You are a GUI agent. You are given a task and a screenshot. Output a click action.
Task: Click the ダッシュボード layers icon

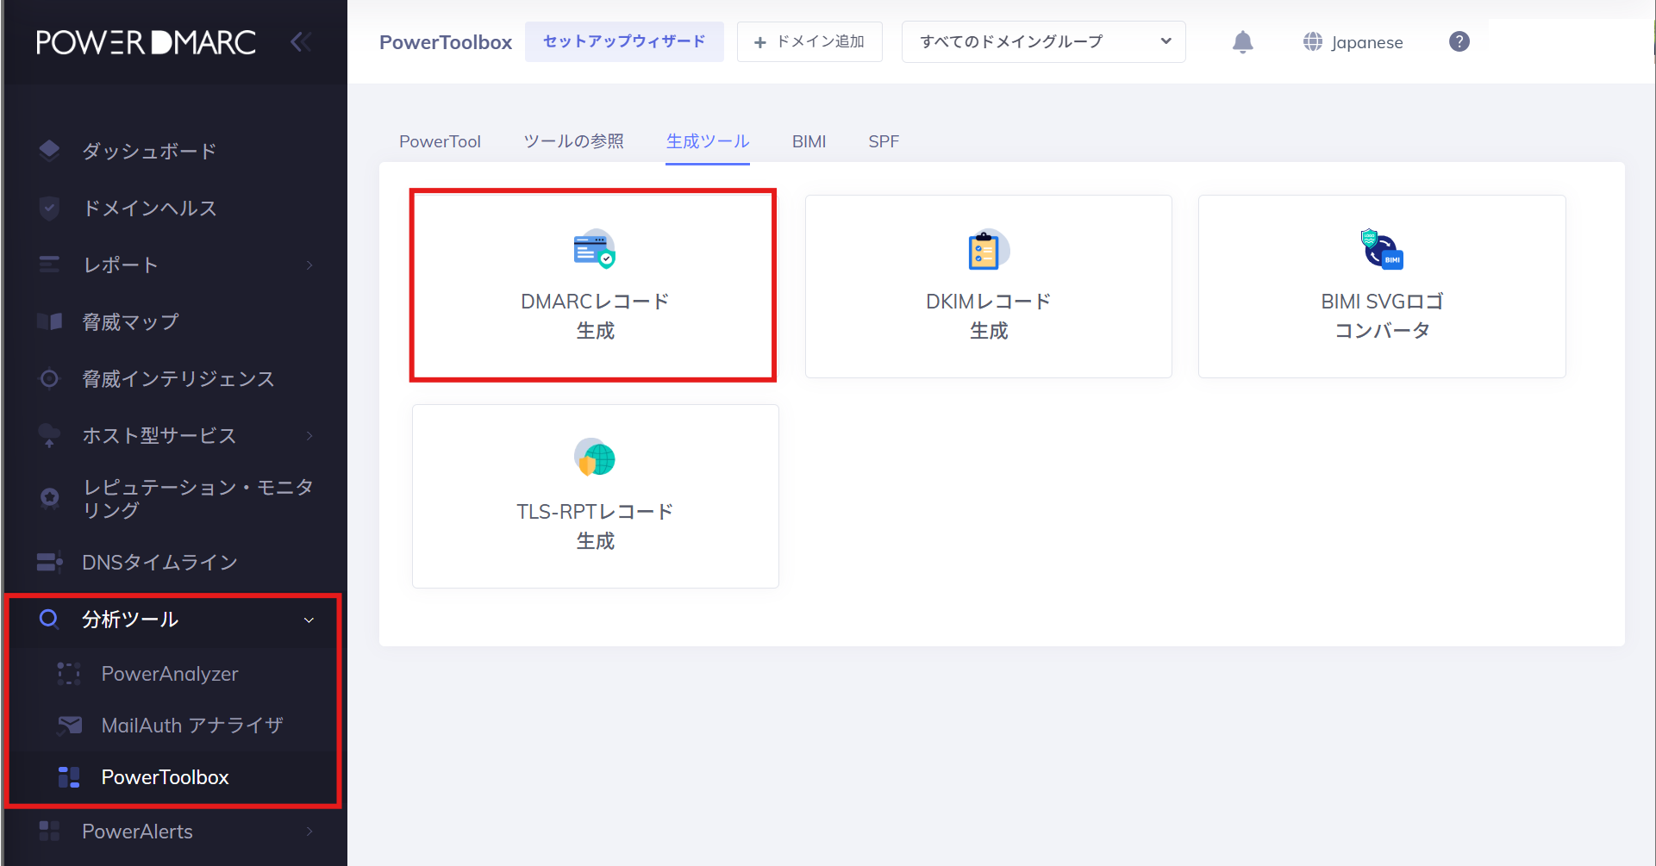pyautogui.click(x=49, y=151)
